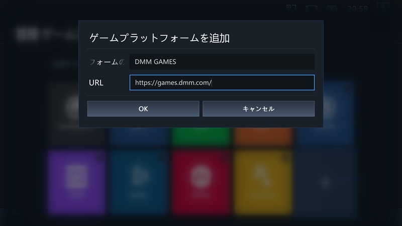Select the platform name field with DMM GAMES
Viewport: 402px width, 226px height.
(222, 62)
